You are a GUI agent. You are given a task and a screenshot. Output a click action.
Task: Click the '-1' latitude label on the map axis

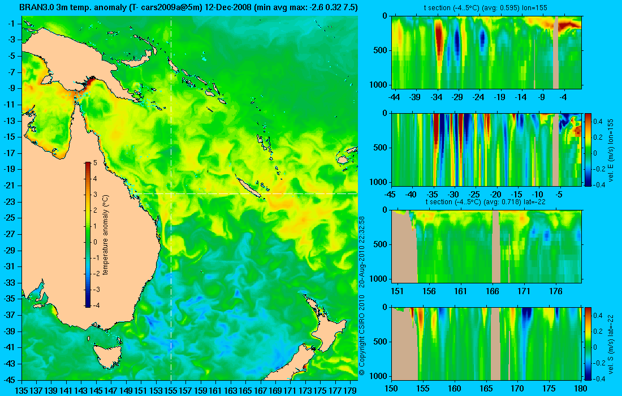(x=12, y=23)
